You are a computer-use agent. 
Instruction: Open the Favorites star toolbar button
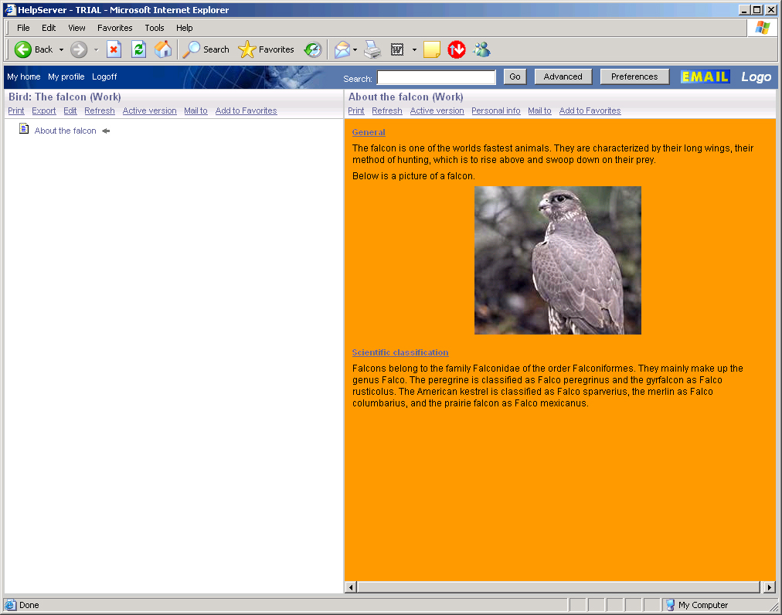click(x=266, y=49)
